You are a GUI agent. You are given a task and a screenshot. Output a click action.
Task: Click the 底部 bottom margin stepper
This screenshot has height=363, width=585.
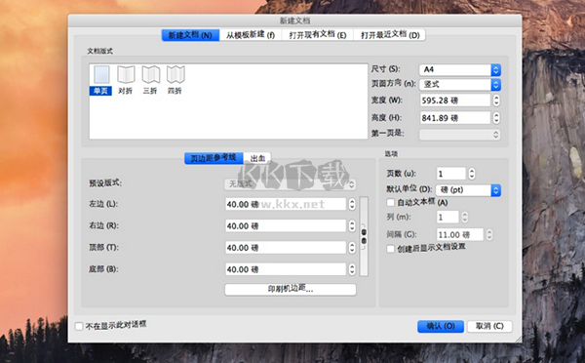352,269
